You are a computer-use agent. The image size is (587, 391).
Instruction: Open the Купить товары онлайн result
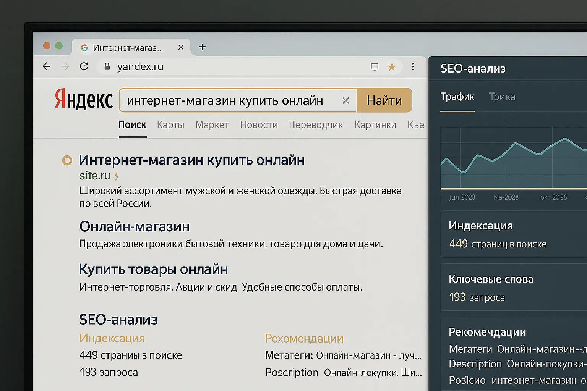(x=154, y=269)
